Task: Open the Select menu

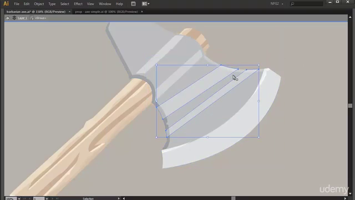Action: click(64, 4)
